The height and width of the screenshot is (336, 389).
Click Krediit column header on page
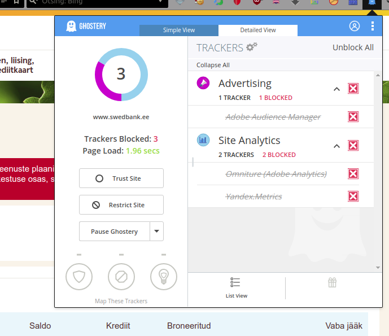pos(118,326)
